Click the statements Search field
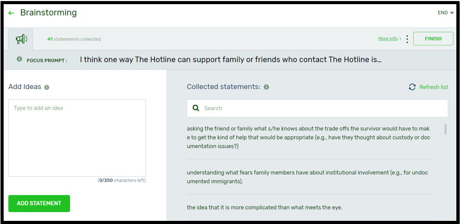 (322, 108)
